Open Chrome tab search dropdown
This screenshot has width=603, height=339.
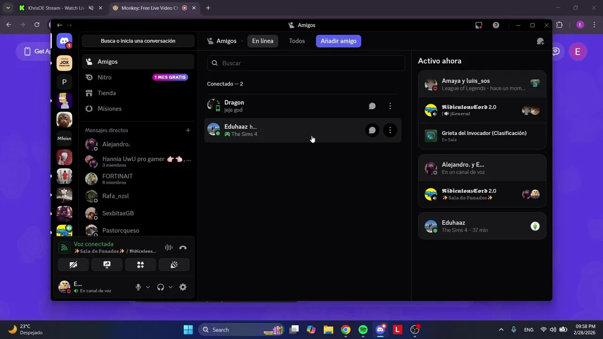click(x=8, y=8)
